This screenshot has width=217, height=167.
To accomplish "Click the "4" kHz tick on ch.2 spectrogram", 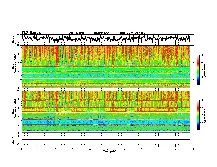I will point(19,116).
